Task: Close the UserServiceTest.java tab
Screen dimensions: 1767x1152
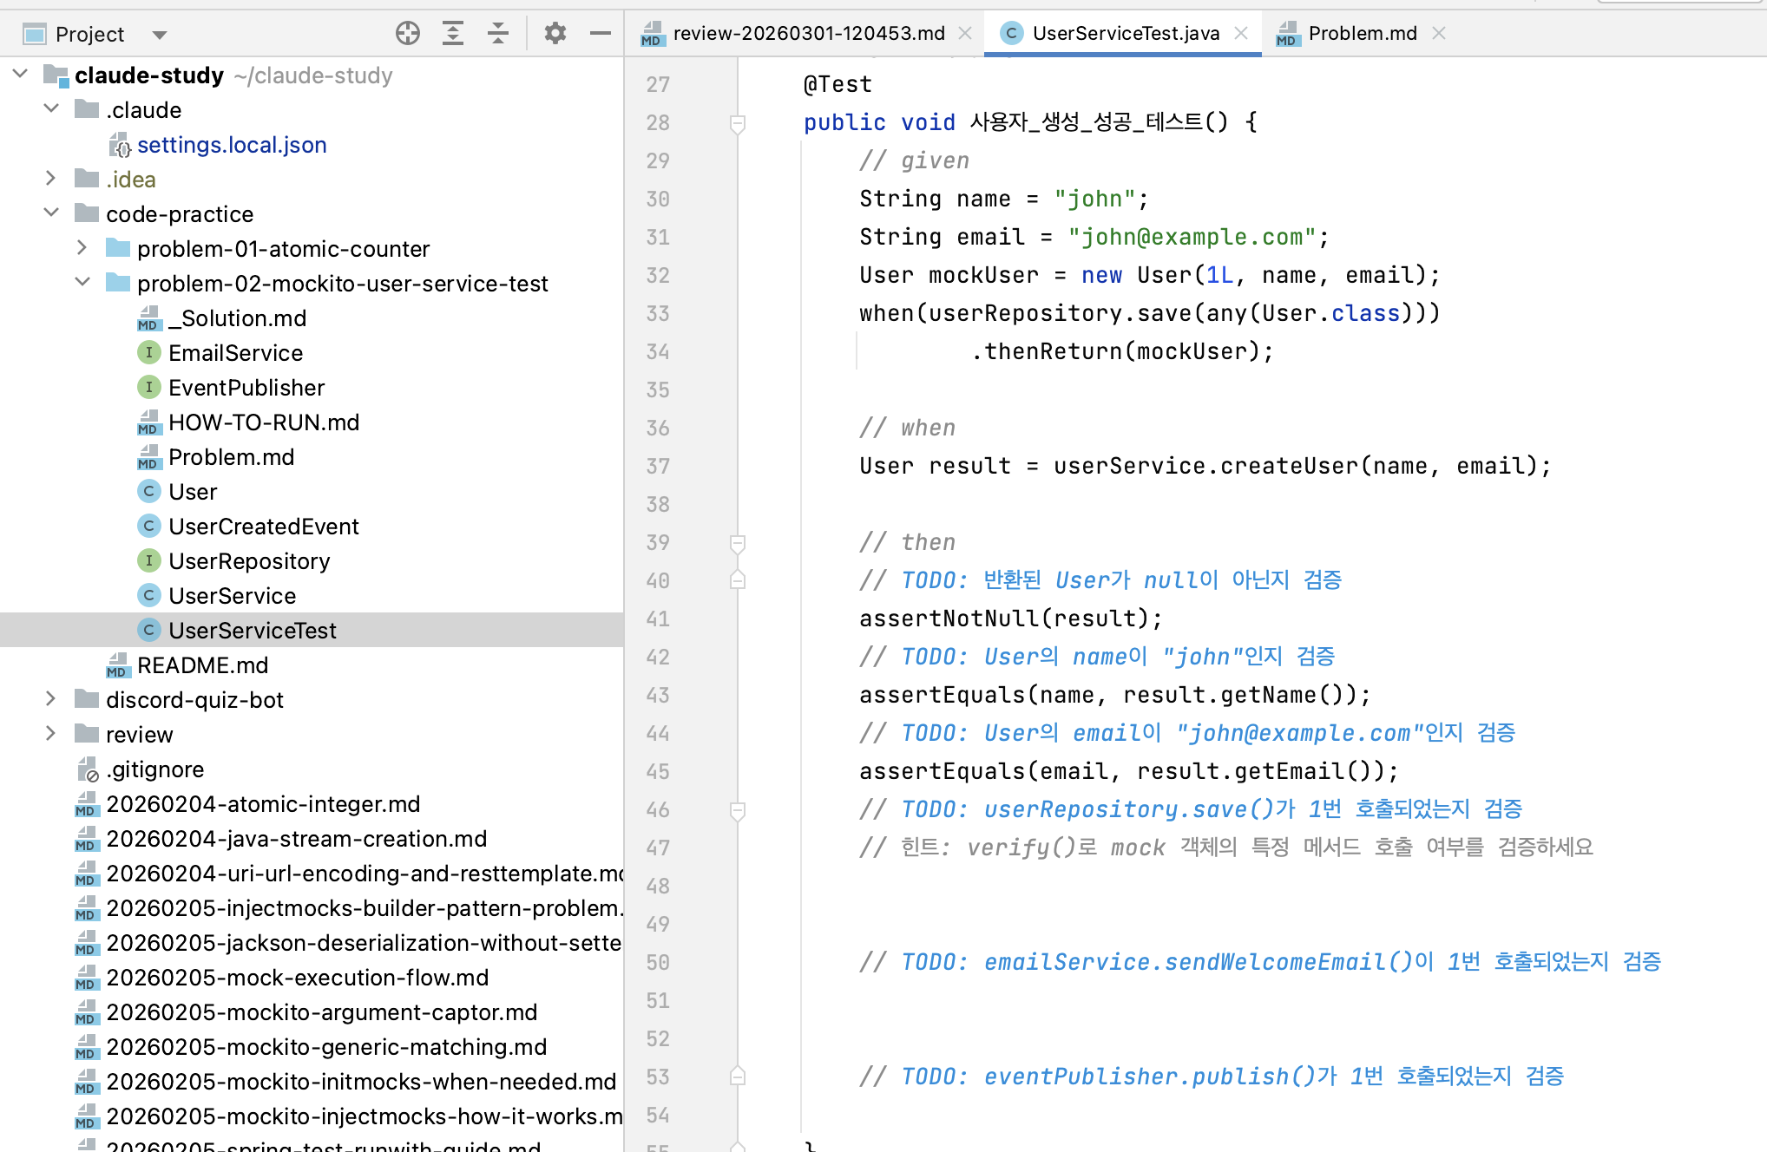Action: 1241,33
